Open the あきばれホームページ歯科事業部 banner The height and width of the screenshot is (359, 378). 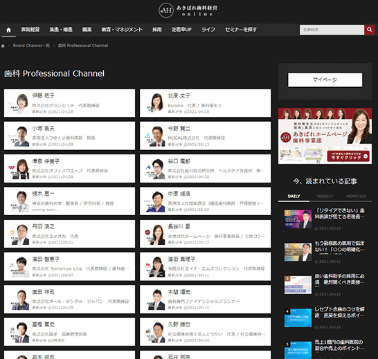pos(325,136)
